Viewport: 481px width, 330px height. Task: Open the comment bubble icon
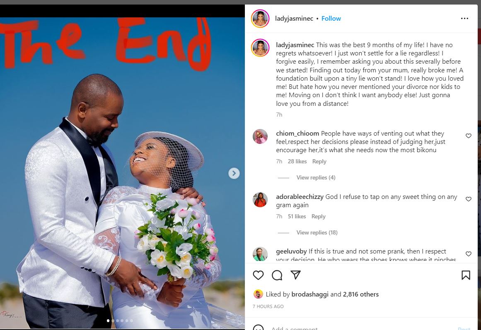pyautogui.click(x=277, y=275)
